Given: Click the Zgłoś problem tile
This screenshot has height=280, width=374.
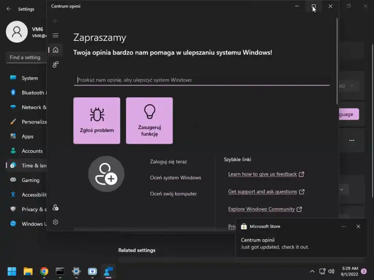Looking at the screenshot, I should click(x=97, y=120).
